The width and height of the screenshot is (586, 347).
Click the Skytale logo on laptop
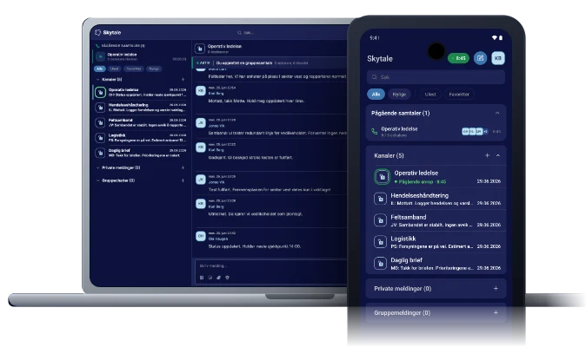tap(108, 32)
